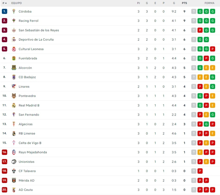Click the Cultural Leonesa crest icon
Screen dimensions: 220x195
click(14, 49)
